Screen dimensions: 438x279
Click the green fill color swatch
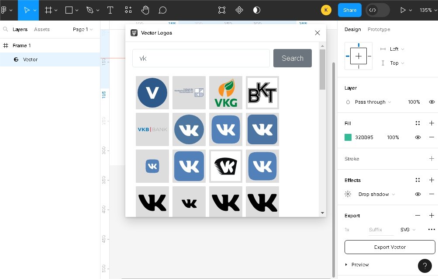coord(348,137)
